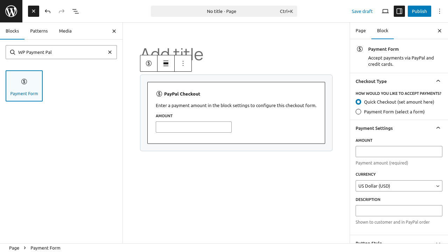Open the Currency dropdown

[x=399, y=186]
